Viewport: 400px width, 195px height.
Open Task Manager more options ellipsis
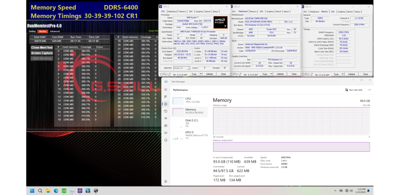(369, 90)
